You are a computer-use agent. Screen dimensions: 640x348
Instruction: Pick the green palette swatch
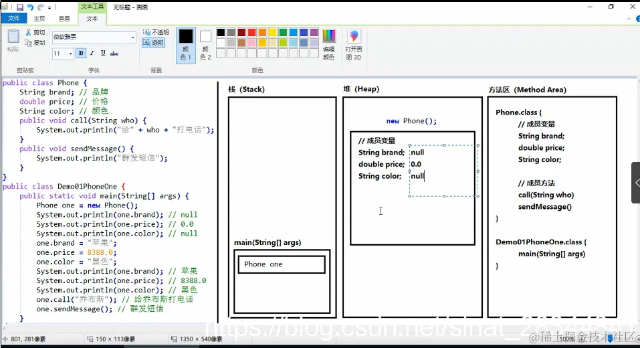click(x=283, y=32)
